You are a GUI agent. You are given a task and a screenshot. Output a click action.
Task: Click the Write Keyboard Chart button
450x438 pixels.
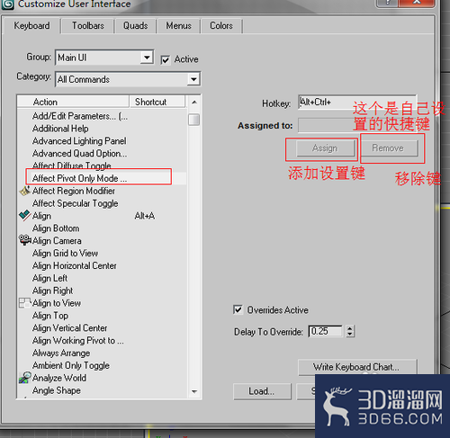click(357, 367)
